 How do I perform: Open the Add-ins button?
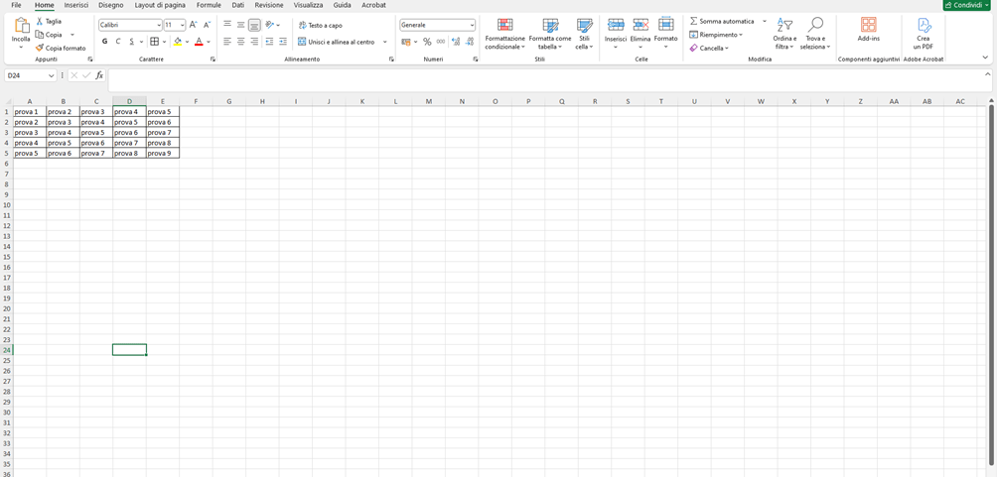pos(868,29)
